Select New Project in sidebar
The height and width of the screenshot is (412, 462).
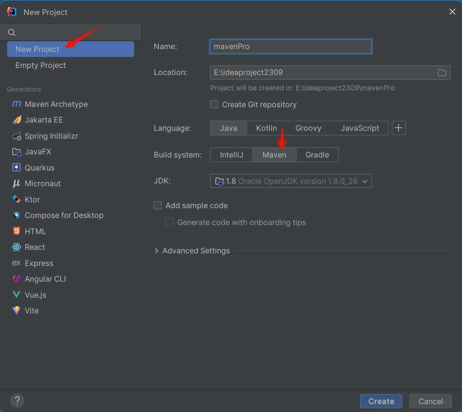(71, 49)
